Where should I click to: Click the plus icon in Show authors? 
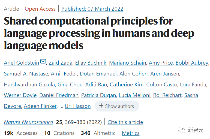[101, 106]
